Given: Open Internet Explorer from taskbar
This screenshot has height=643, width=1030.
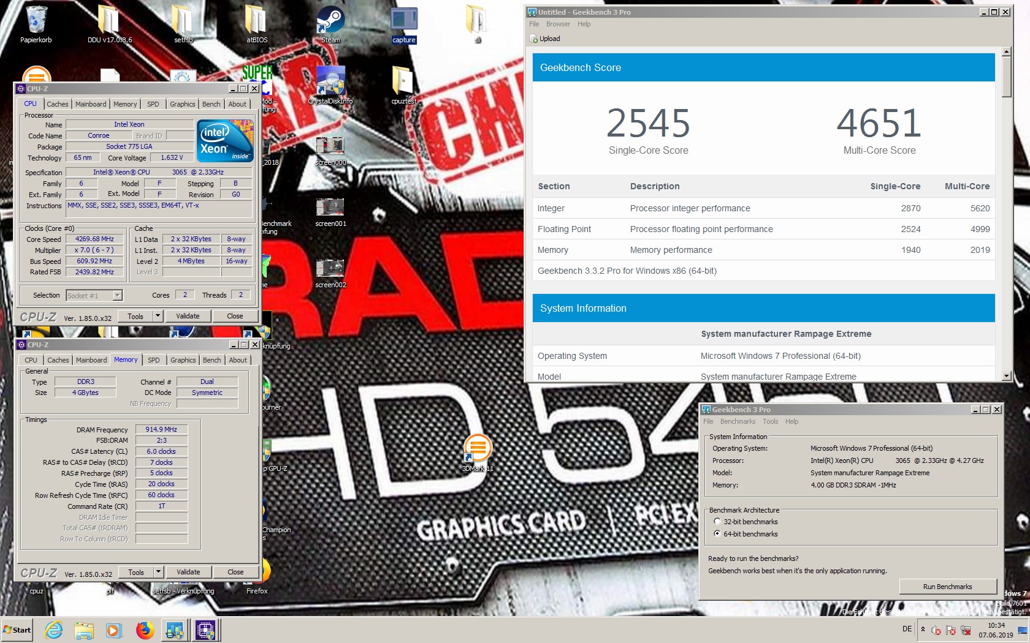Looking at the screenshot, I should (54, 630).
